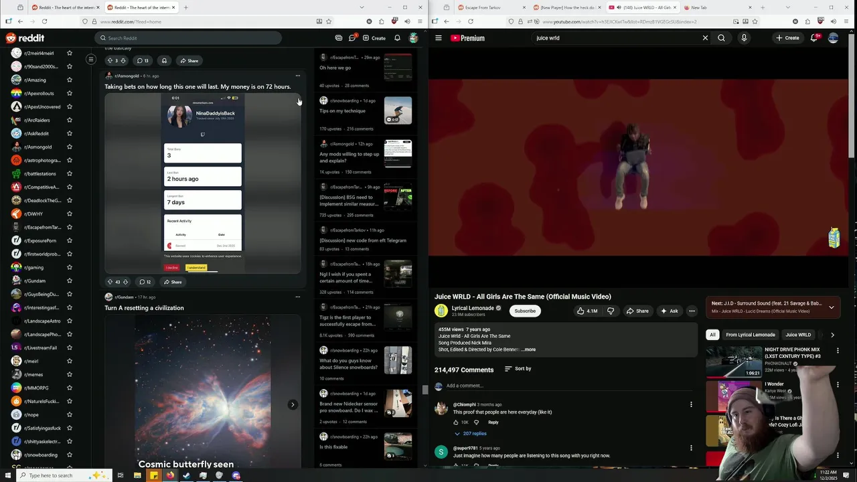Open Reddit chat messages icon

(x=353, y=38)
